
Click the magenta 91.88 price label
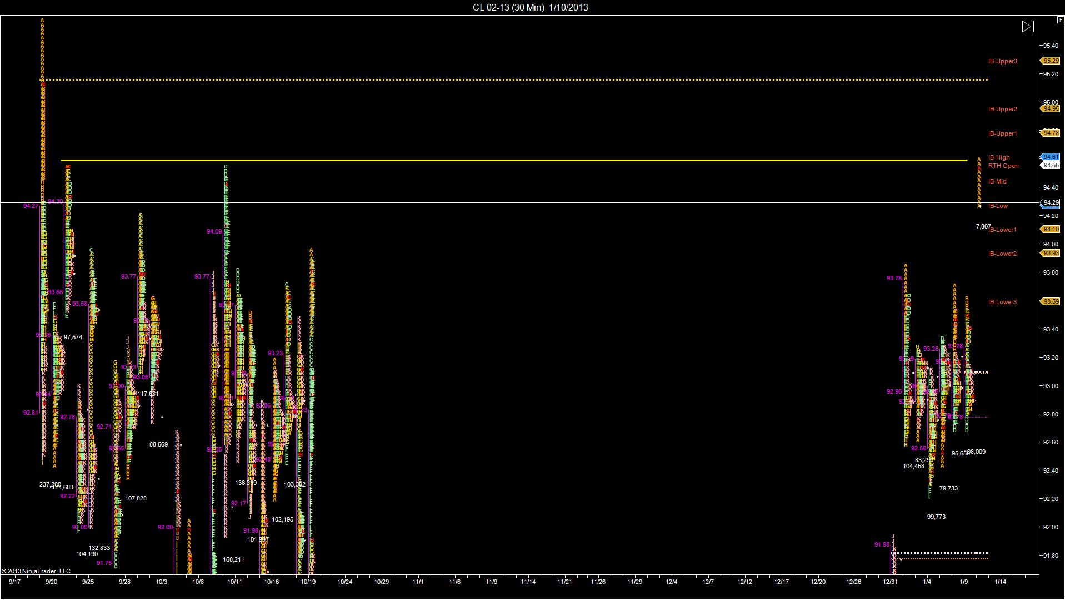[x=882, y=544]
